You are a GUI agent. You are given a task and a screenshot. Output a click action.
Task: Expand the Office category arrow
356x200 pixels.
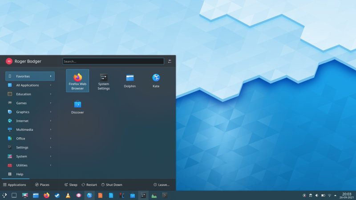[51, 139]
